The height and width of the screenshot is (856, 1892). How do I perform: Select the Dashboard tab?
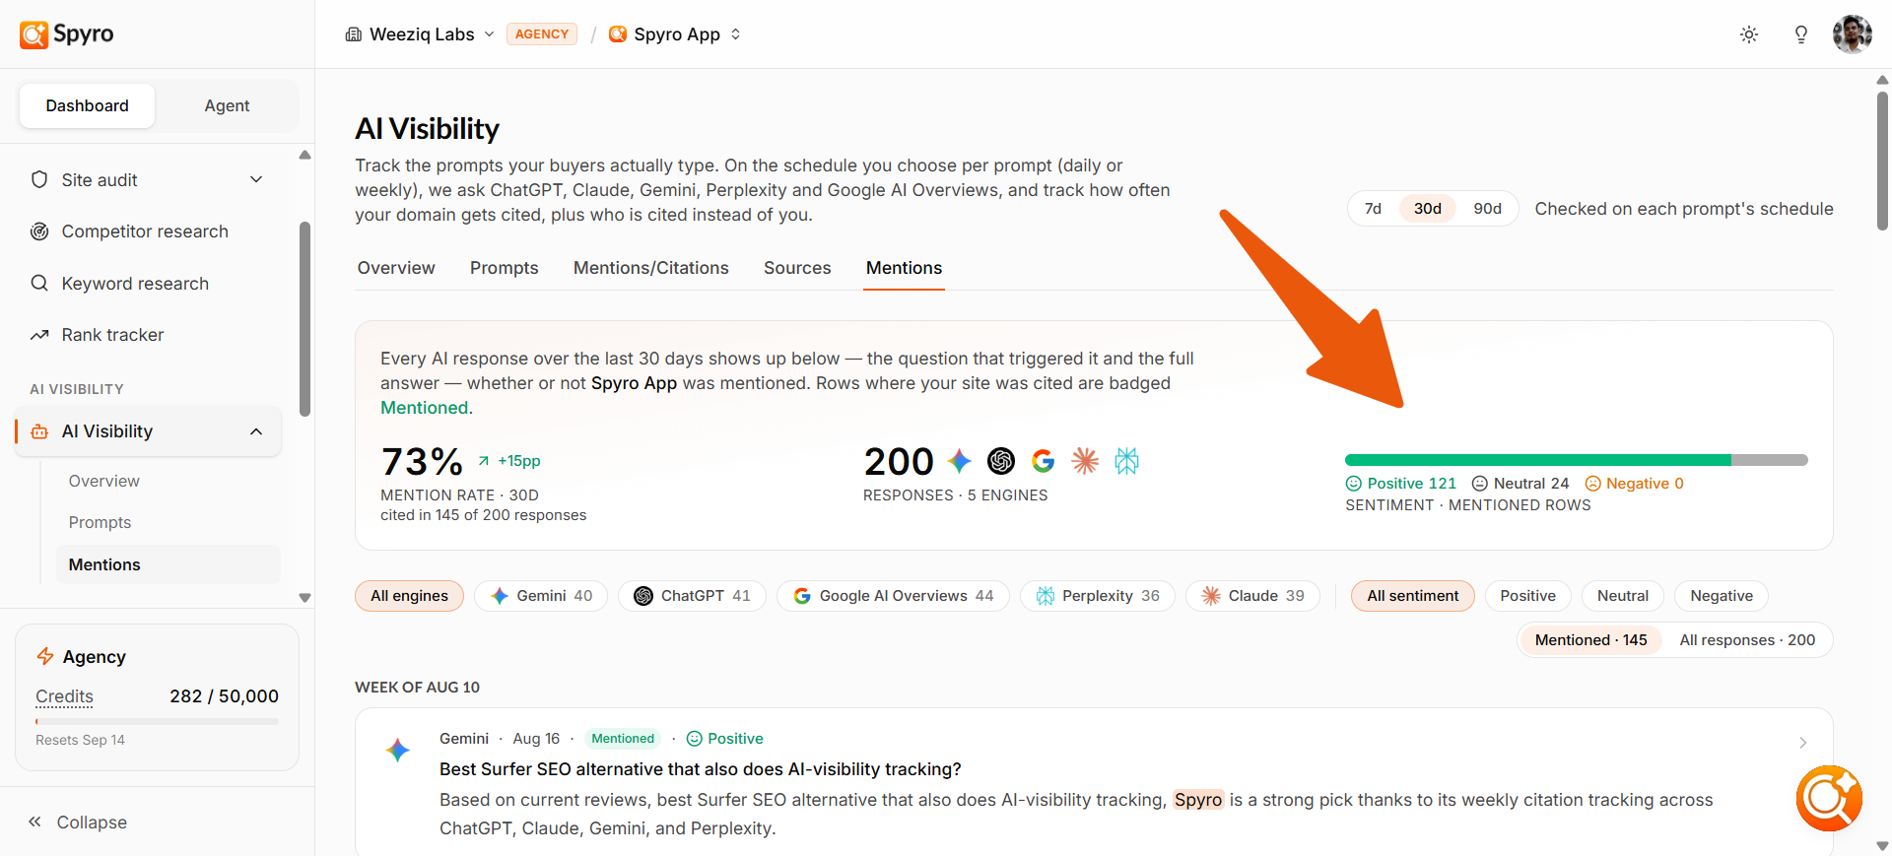(87, 105)
